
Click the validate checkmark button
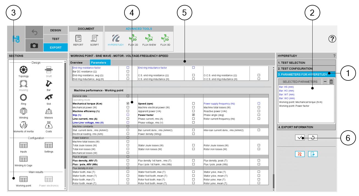point(300,138)
